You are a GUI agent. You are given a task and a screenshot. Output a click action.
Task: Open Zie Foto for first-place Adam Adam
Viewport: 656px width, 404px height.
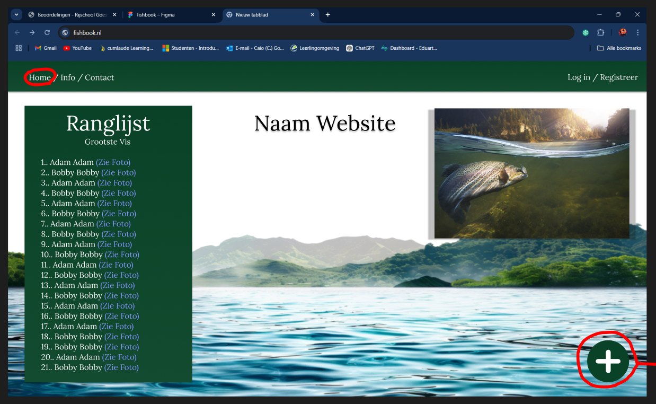tap(113, 162)
